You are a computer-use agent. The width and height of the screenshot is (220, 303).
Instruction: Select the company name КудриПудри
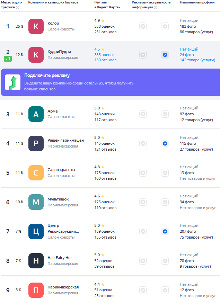(59, 52)
